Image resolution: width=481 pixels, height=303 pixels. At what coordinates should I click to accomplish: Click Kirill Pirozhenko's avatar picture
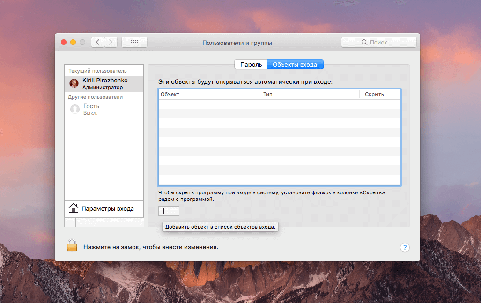(x=74, y=83)
